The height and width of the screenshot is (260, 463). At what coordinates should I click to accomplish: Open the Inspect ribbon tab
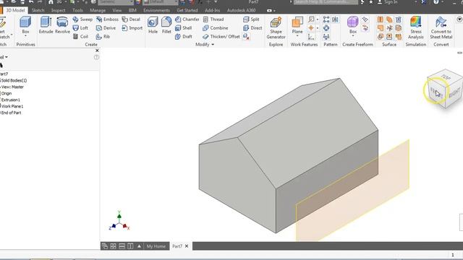pos(58,10)
